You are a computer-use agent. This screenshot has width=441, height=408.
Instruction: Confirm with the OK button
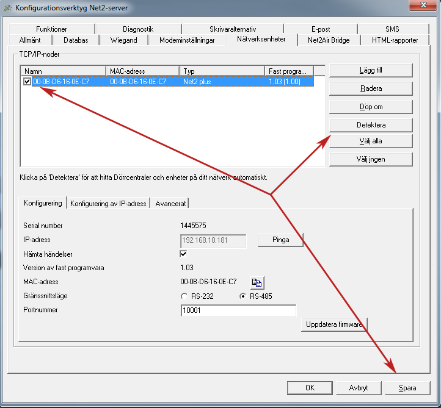point(310,388)
